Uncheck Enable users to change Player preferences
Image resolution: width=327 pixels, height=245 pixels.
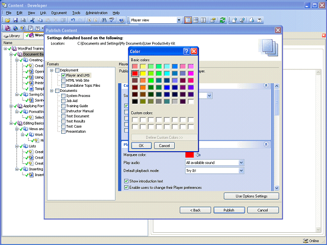(x=126, y=187)
